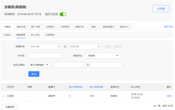
Task: Click the calendar icon in the start date field
Action: (x=59, y=47)
